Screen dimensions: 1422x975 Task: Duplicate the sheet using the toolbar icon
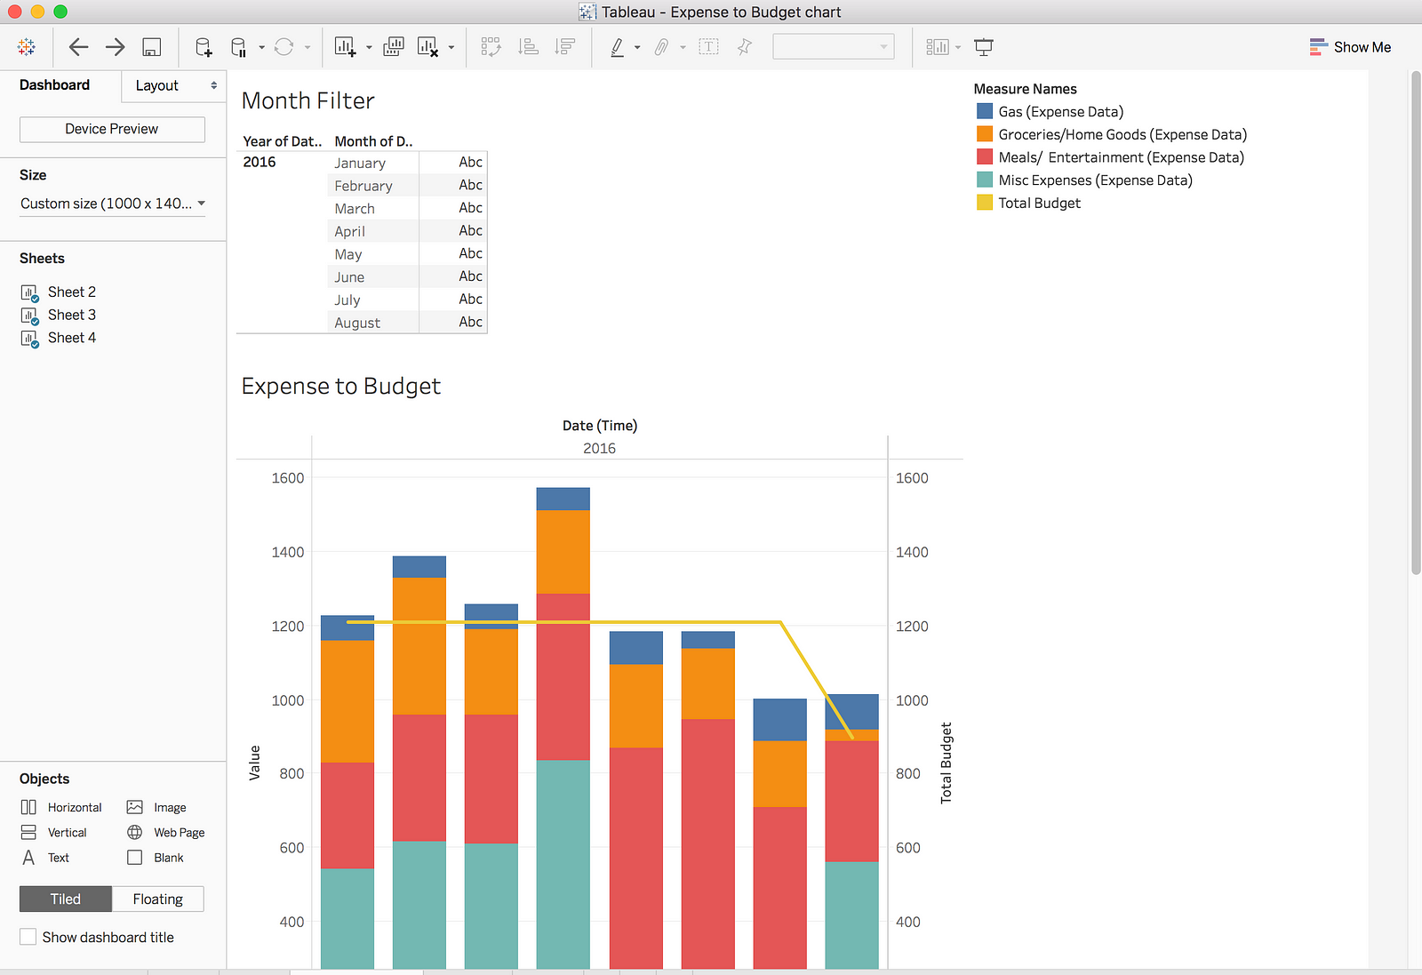coord(393,47)
